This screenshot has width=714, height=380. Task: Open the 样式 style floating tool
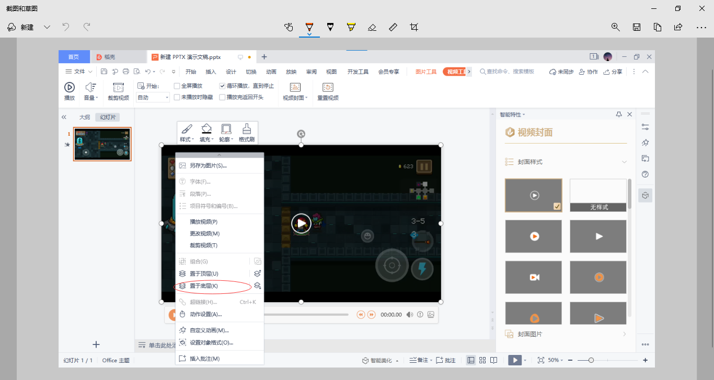(187, 133)
